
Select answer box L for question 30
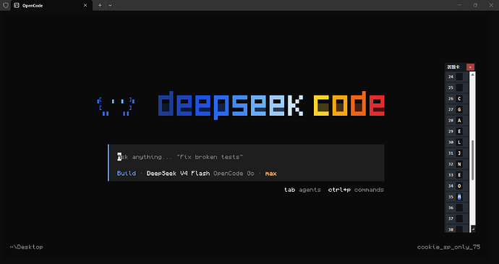click(459, 142)
